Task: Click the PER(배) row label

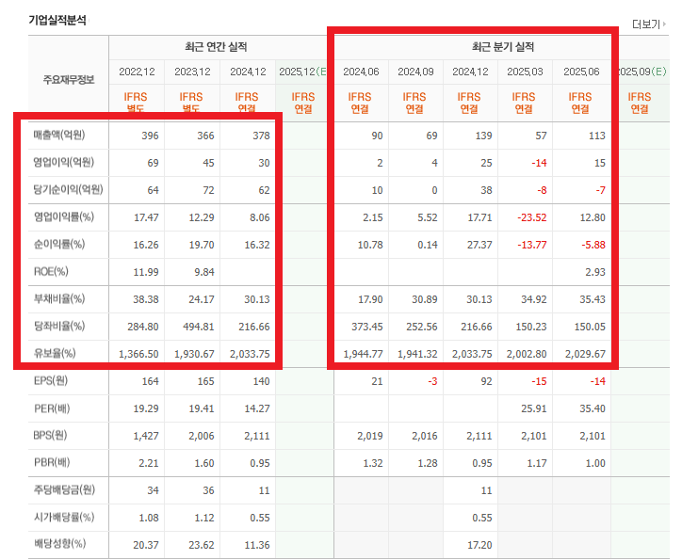Action: [x=52, y=408]
